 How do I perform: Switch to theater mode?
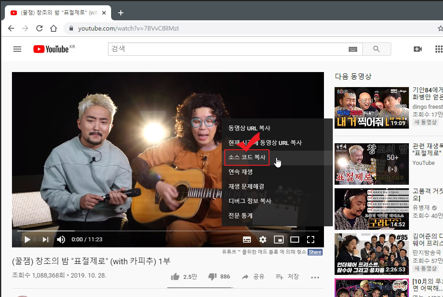tap(295, 240)
